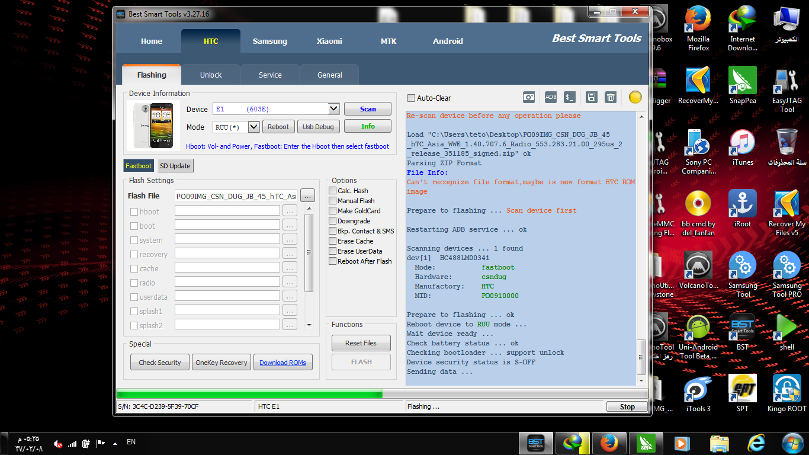This screenshot has height=455, width=809.
Task: Open RecoverMyFiles desktop shortcut
Action: pyautogui.click(x=698, y=86)
